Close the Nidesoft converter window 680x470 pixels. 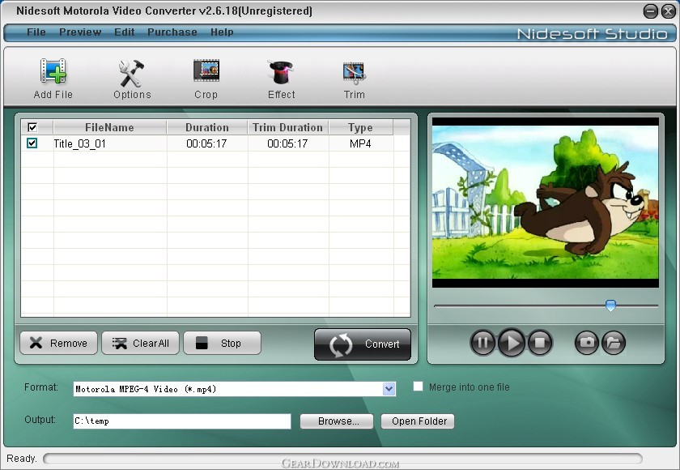coord(669,11)
